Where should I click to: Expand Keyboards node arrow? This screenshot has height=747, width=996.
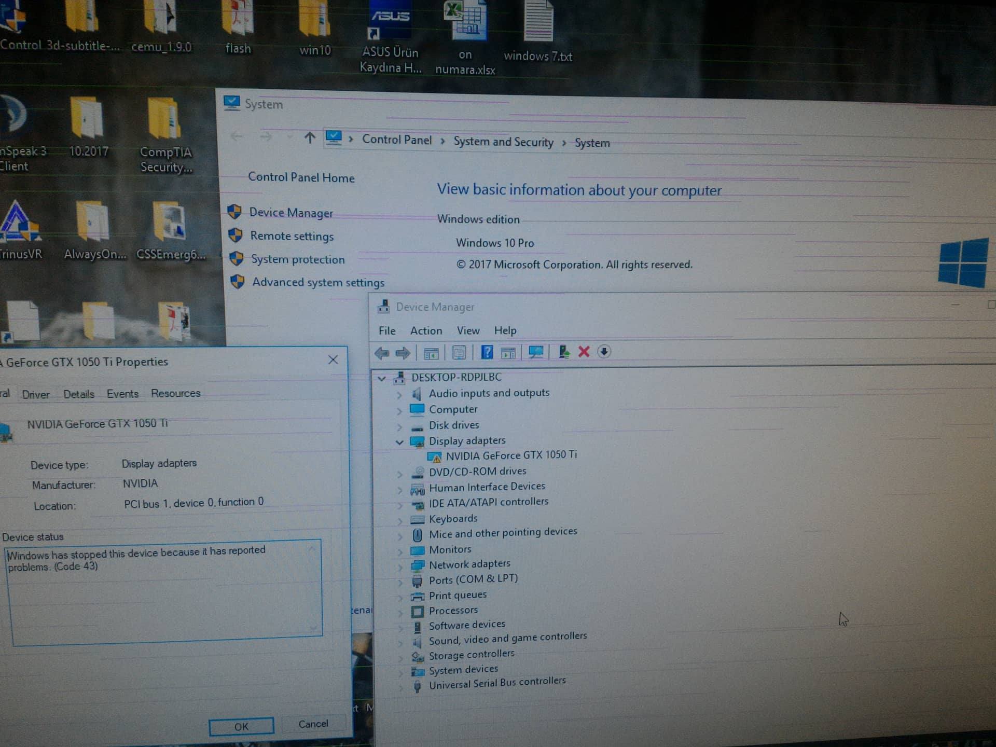point(399,520)
